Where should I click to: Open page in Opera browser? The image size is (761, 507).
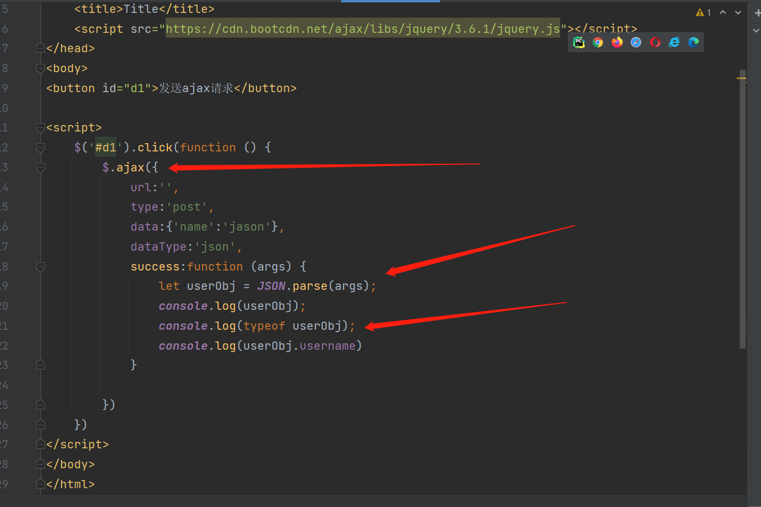pos(655,42)
